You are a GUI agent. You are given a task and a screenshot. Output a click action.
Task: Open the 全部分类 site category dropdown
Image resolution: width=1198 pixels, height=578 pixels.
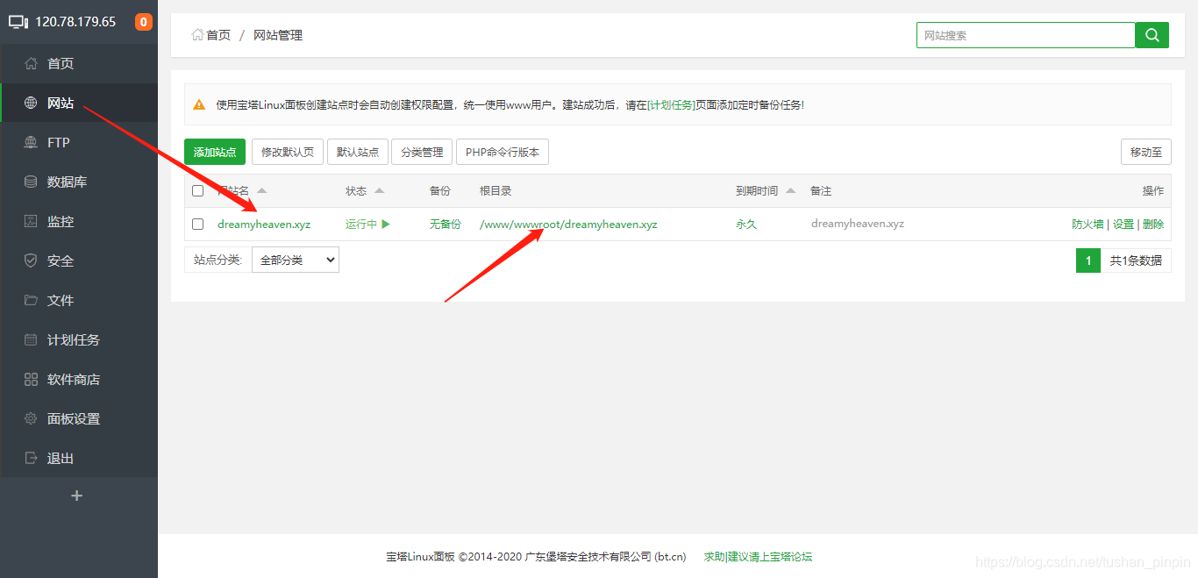tap(295, 259)
